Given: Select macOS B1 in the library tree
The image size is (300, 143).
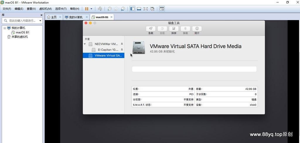Looking at the screenshot, I should pos(23,32).
